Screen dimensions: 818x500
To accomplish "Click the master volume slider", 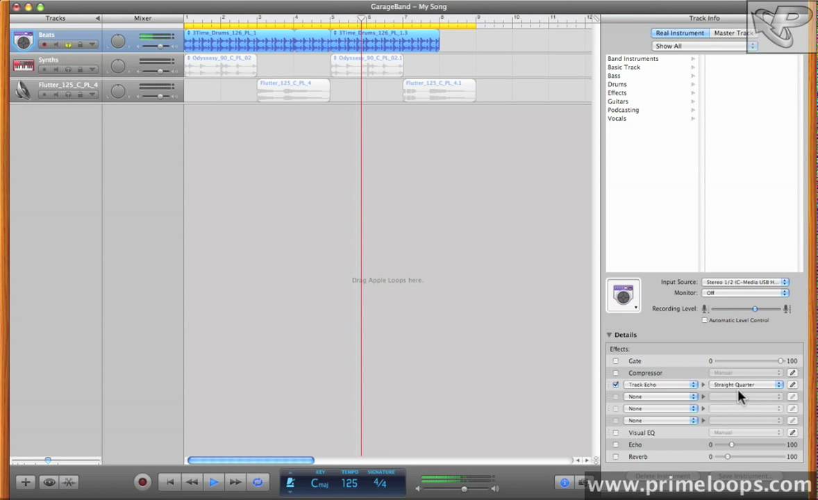I will tap(457, 489).
